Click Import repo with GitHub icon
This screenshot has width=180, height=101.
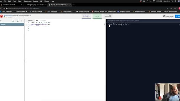[168, 16]
